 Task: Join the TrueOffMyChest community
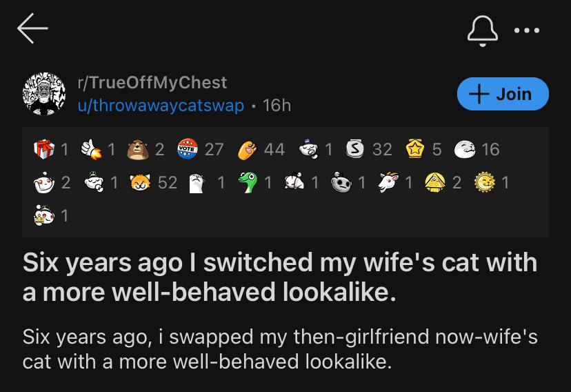503,94
